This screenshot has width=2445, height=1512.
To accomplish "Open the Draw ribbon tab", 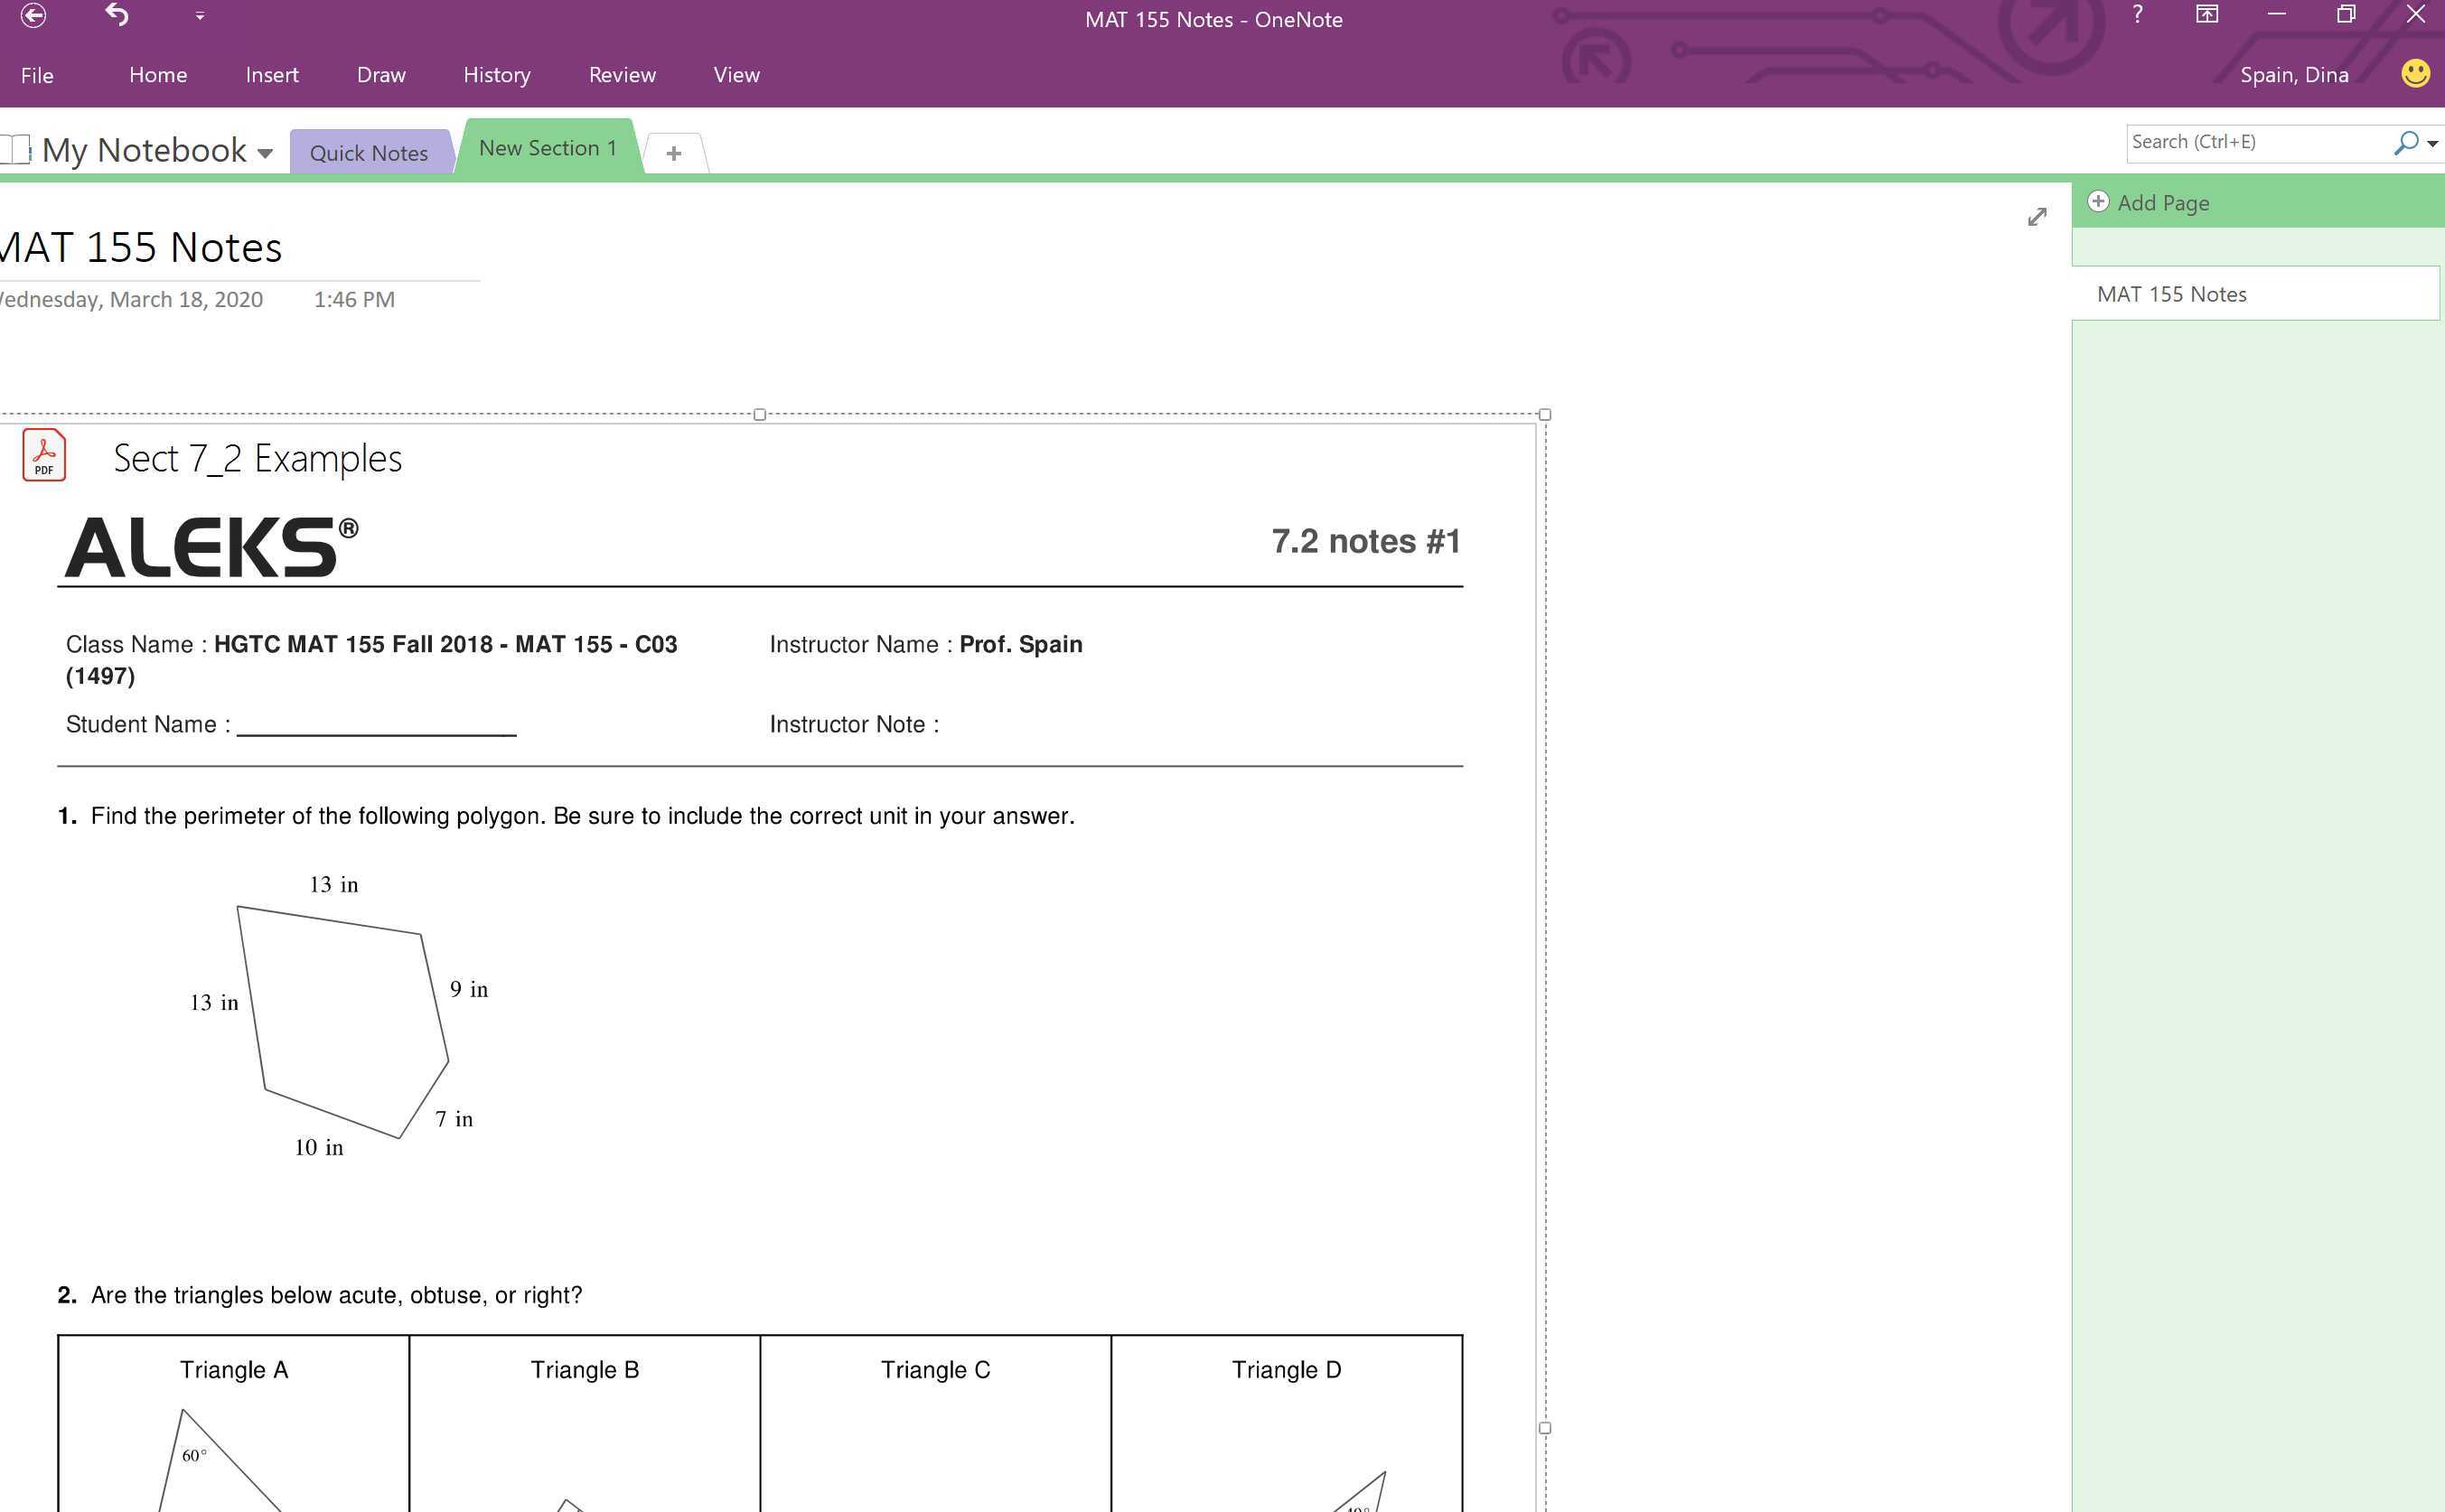I will (381, 75).
